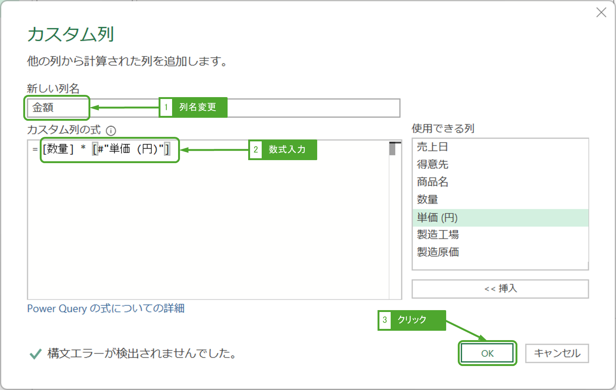Screen dimensions: 616x390
Task: Click the 構文エラーが検出されませんでした status text
Action: pyautogui.click(x=142, y=353)
